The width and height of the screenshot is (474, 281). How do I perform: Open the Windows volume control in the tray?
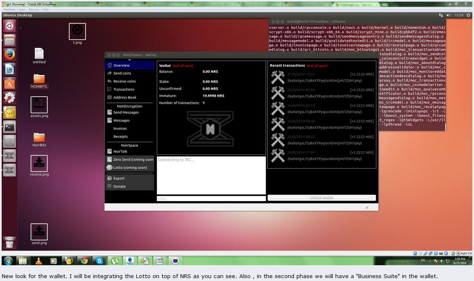[441, 261]
